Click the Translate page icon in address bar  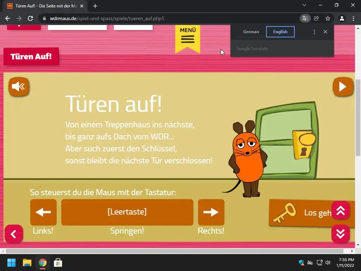[x=305, y=18]
